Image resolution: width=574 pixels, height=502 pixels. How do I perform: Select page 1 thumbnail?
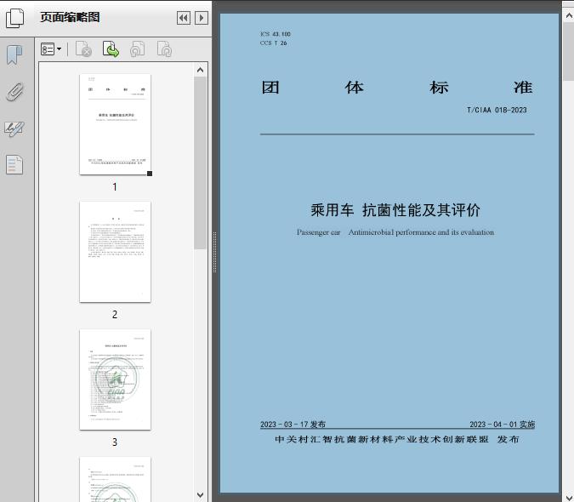click(115, 124)
